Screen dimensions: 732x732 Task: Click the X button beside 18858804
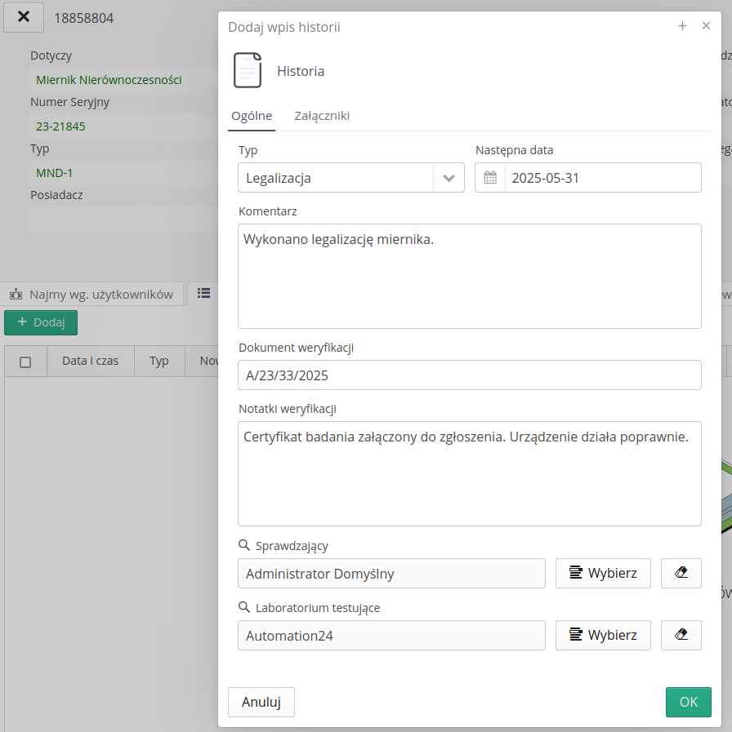click(x=24, y=17)
